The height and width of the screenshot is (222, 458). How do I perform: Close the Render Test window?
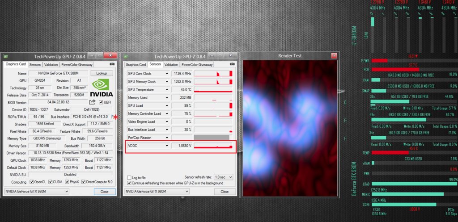pyautogui.click(x=334, y=55)
